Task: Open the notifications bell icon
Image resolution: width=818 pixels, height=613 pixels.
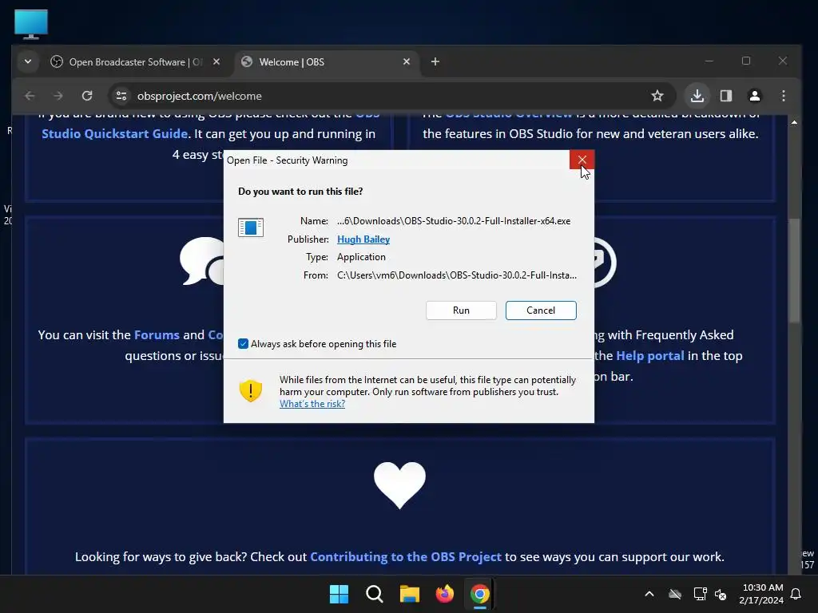Action: [x=796, y=594]
